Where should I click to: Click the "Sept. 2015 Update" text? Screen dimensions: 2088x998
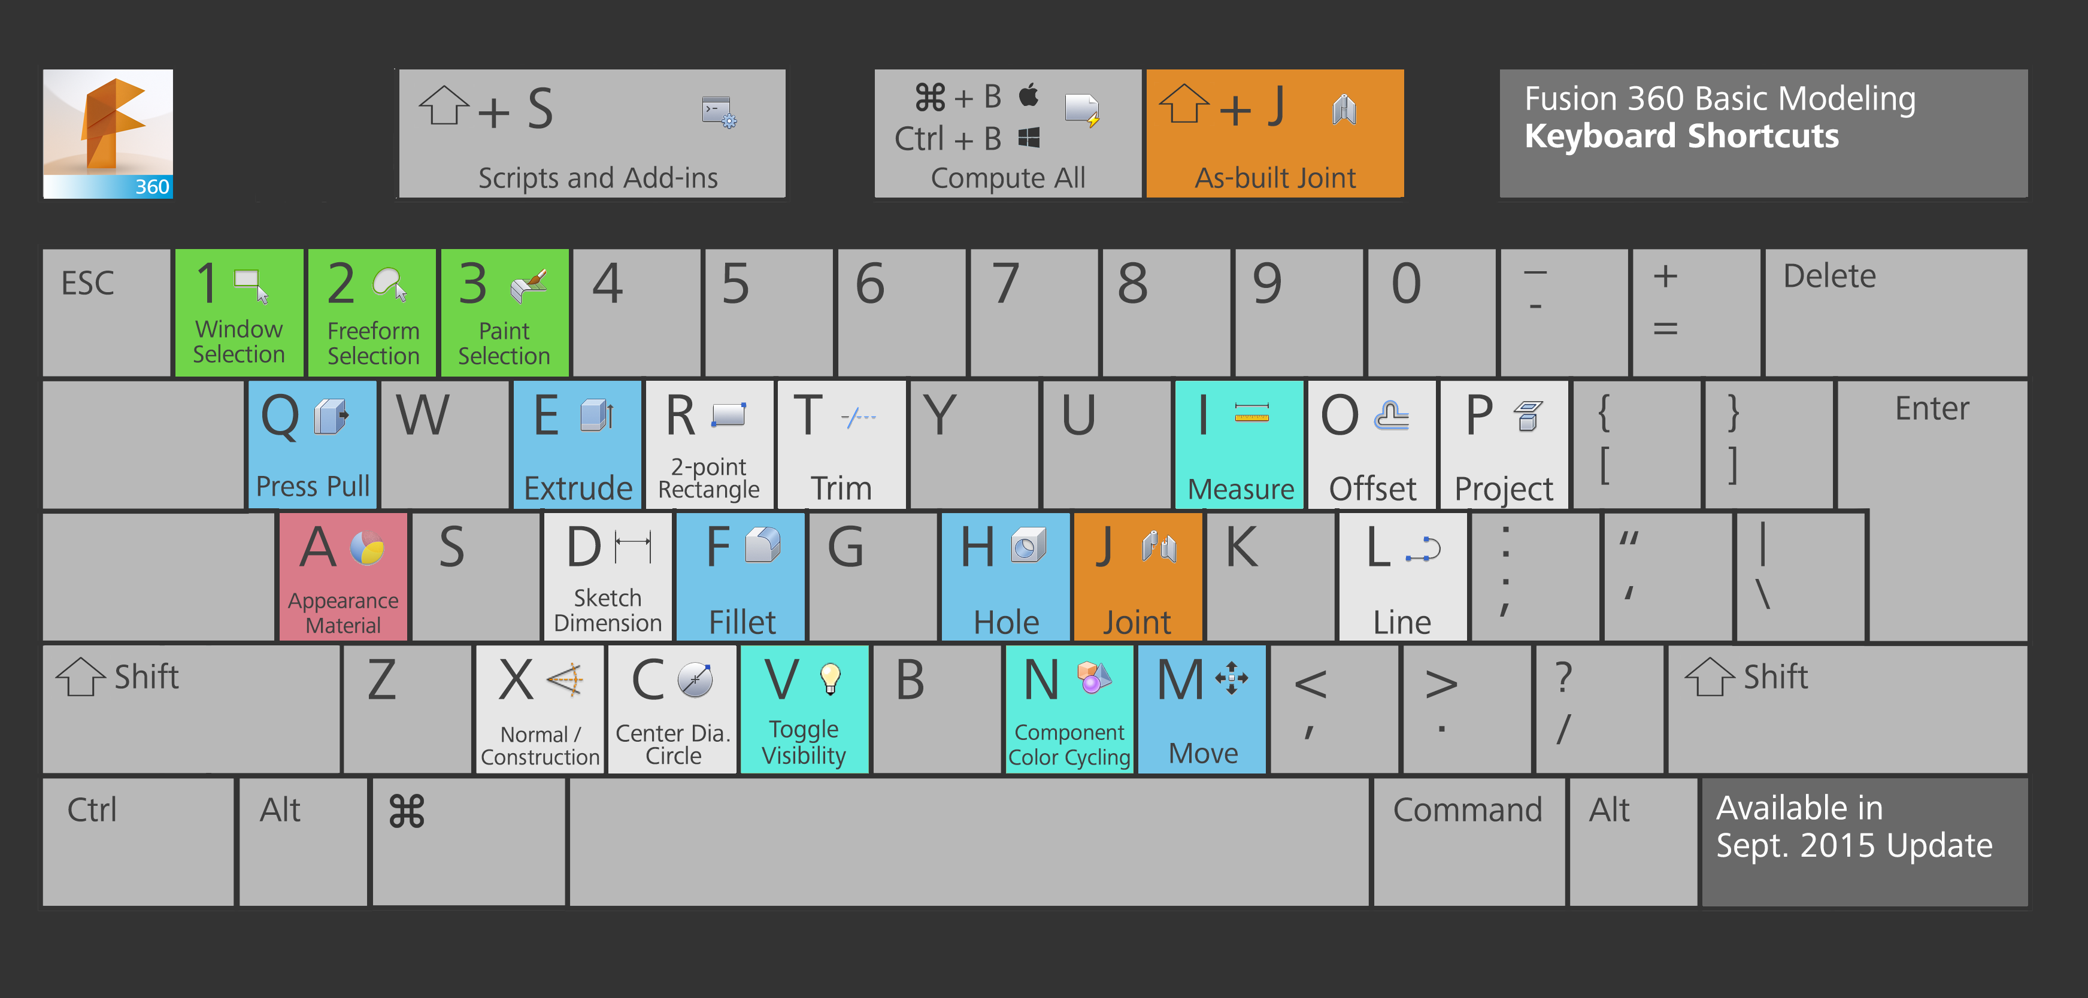(x=1854, y=845)
